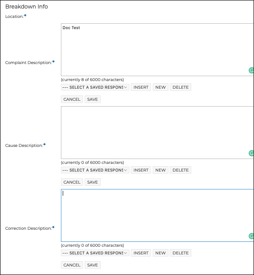Screen dimensions: 254x275
Task: Click NEW button under Cause Description
Action: click(160, 170)
